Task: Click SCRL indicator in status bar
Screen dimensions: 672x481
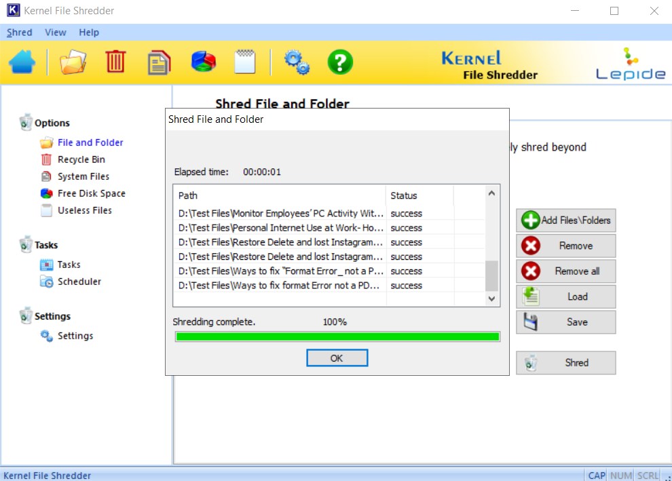Action: (x=647, y=476)
